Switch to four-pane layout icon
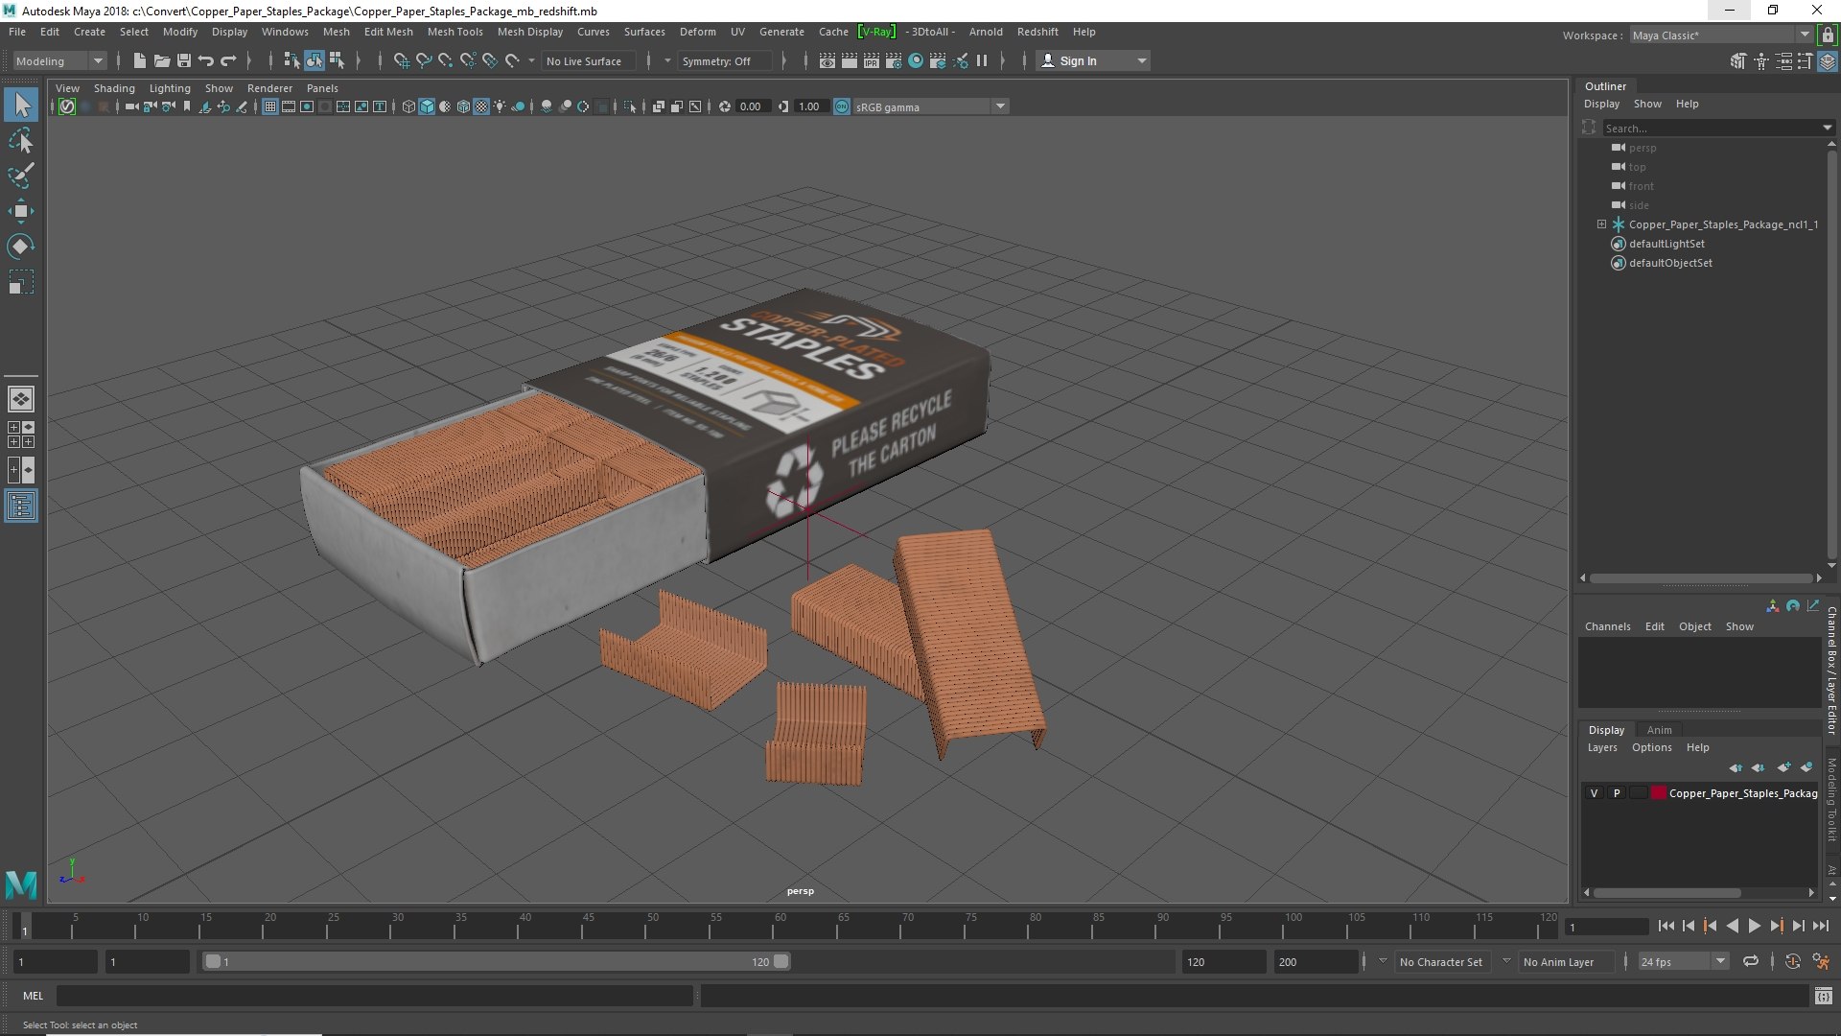 [20, 435]
